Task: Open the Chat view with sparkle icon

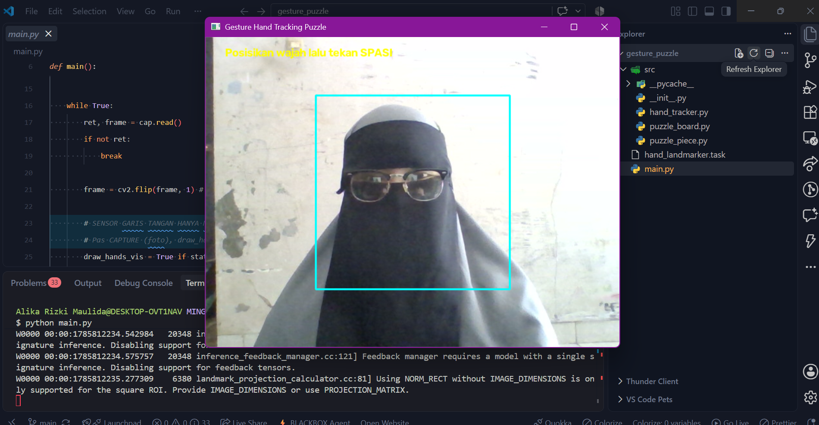Action: (810, 214)
